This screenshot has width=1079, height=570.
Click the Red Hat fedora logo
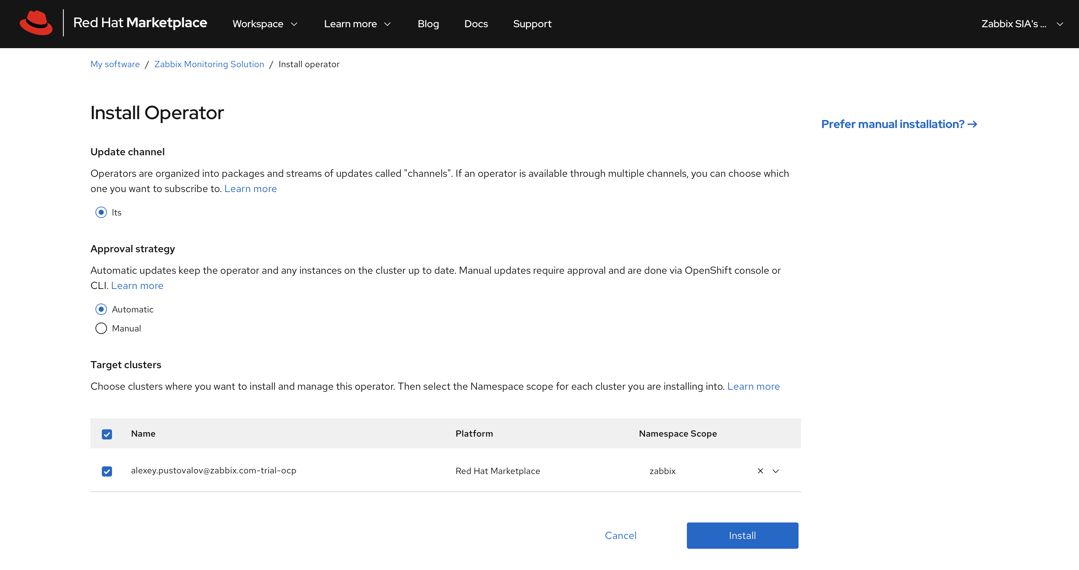pos(36,23)
